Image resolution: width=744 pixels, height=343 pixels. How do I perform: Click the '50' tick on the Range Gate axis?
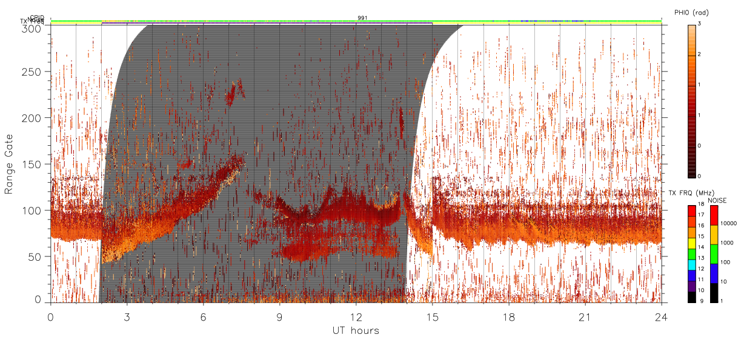tap(35, 256)
